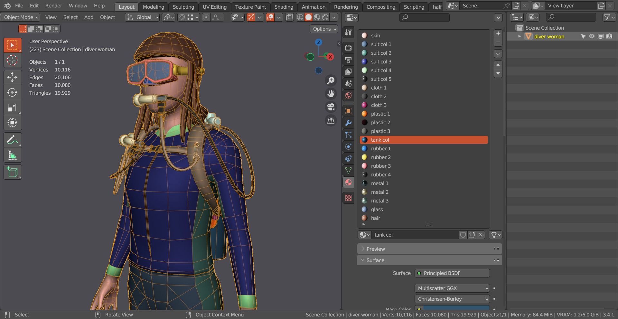Viewport: 618px width, 319px height.
Task: Open the Object Constraints properties tab
Action: 349,159
